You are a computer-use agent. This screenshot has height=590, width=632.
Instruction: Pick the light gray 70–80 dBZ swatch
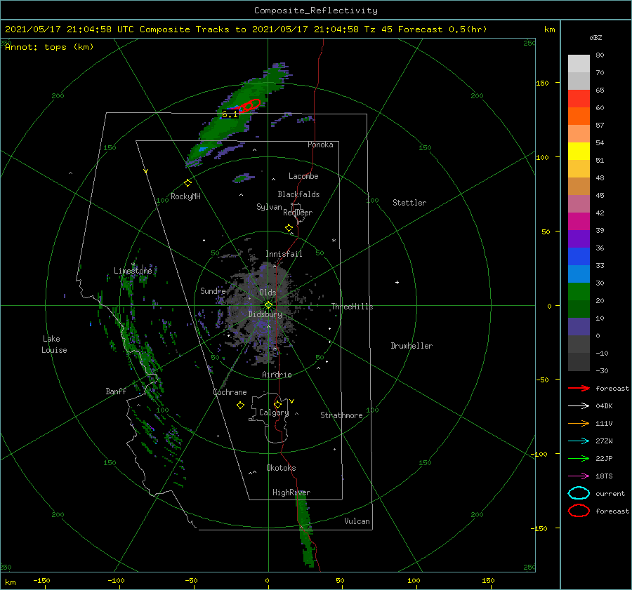(579, 64)
